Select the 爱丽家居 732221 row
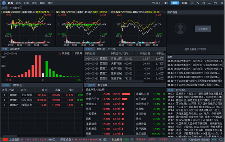The image size is (225, 142). pyautogui.click(x=124, y=78)
